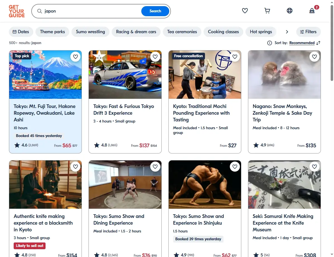Click the info icon beside Sort by

pos(269,43)
